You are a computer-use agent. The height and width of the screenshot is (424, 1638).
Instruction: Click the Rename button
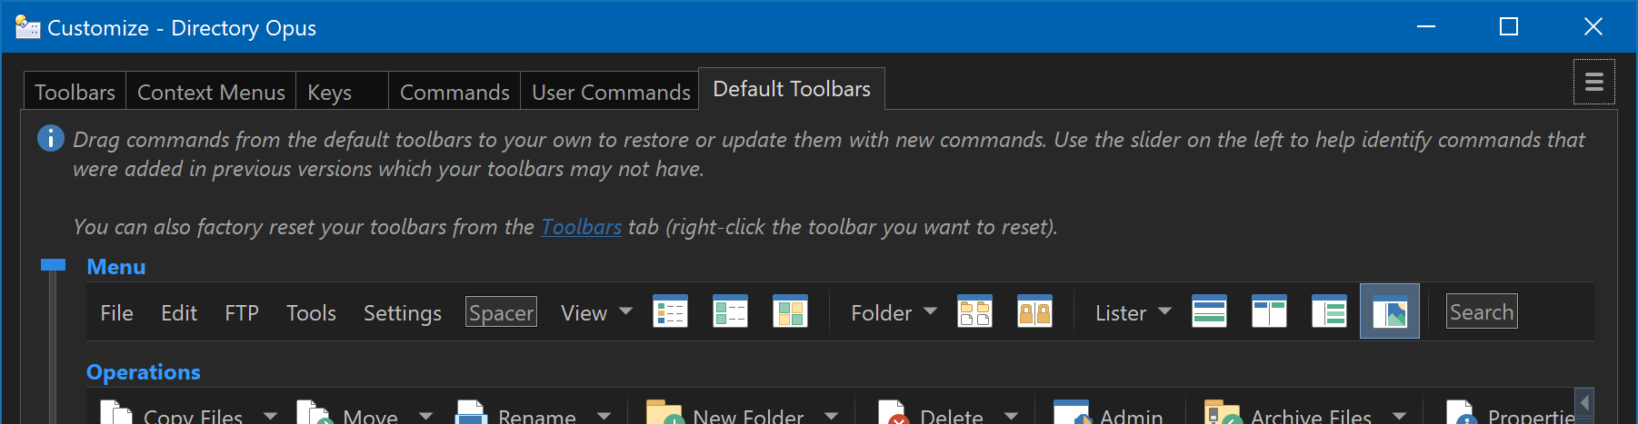[x=515, y=414]
